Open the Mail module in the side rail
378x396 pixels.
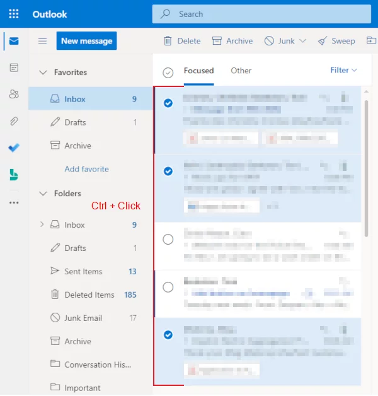coord(14,41)
